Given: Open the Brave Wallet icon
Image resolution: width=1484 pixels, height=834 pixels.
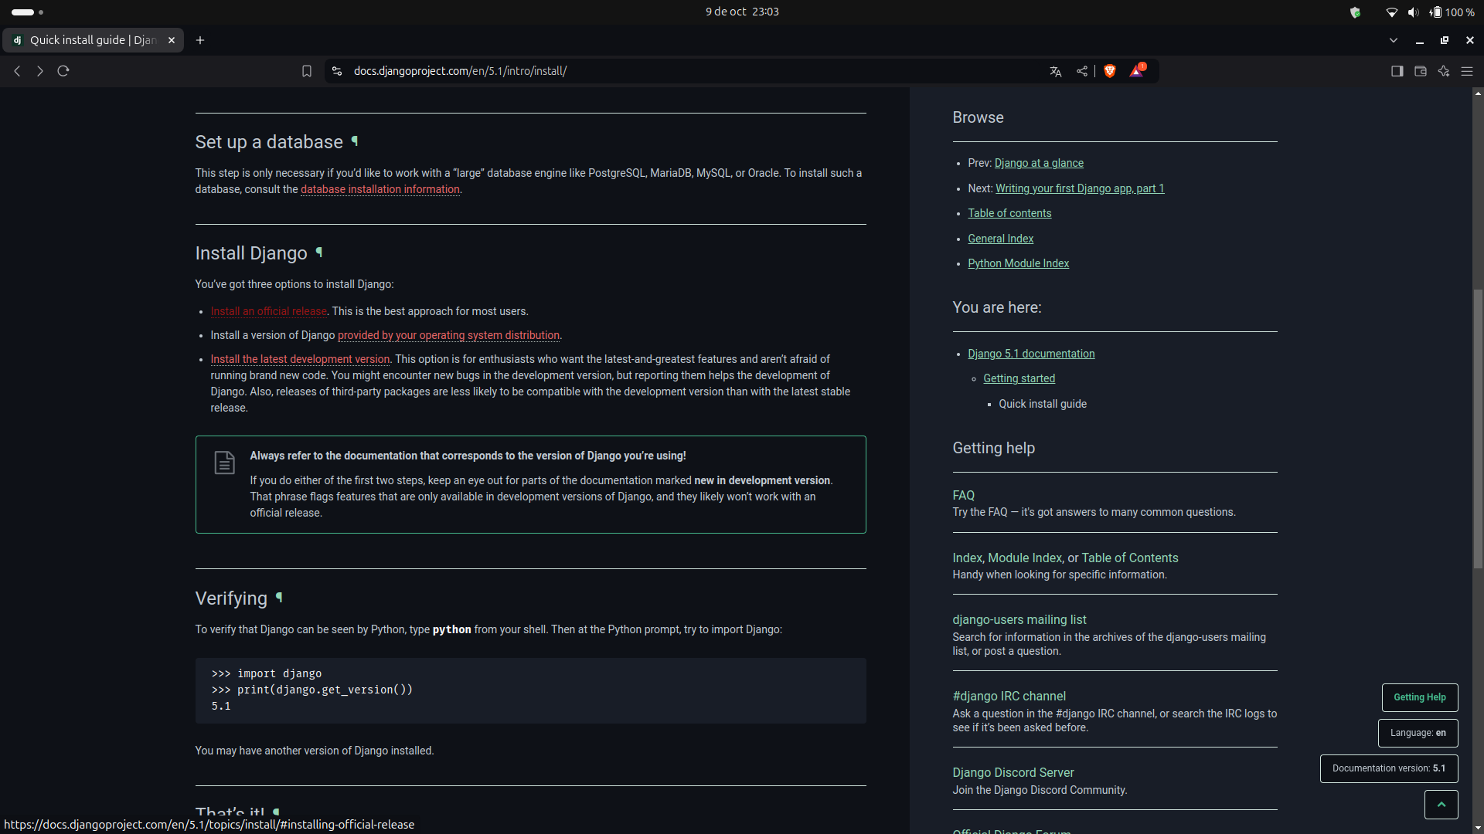Looking at the screenshot, I should pos(1421,71).
